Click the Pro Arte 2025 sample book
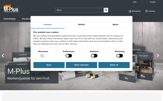This screenshot has width=163, height=101. 21,57
